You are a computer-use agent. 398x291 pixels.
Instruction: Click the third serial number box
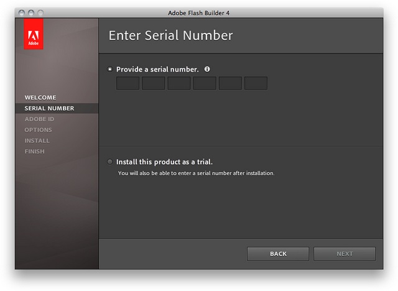point(179,83)
